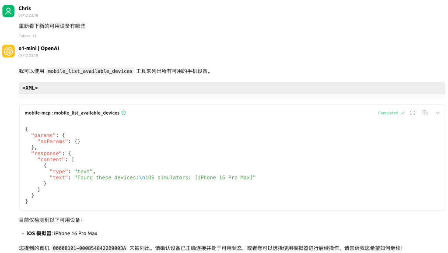Click the o1-mini | OpenAI model name
This screenshot has width=448, height=253.
pos(38,48)
